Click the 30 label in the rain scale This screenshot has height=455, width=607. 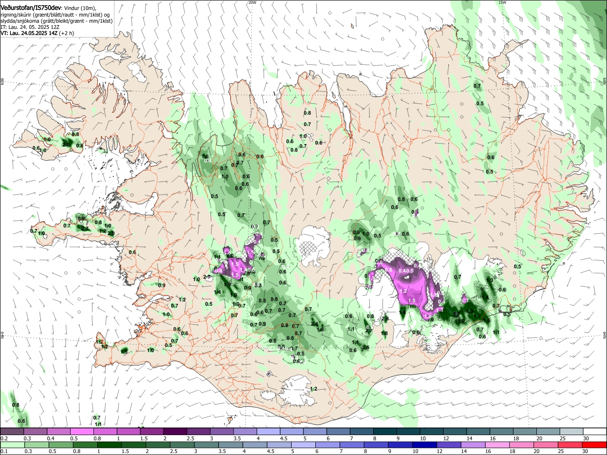coord(585,451)
